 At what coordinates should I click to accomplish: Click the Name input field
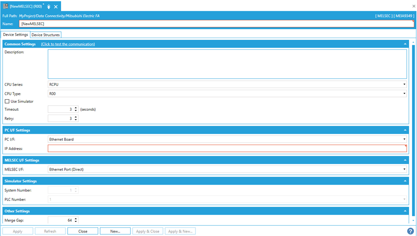pyautogui.click(x=216, y=24)
